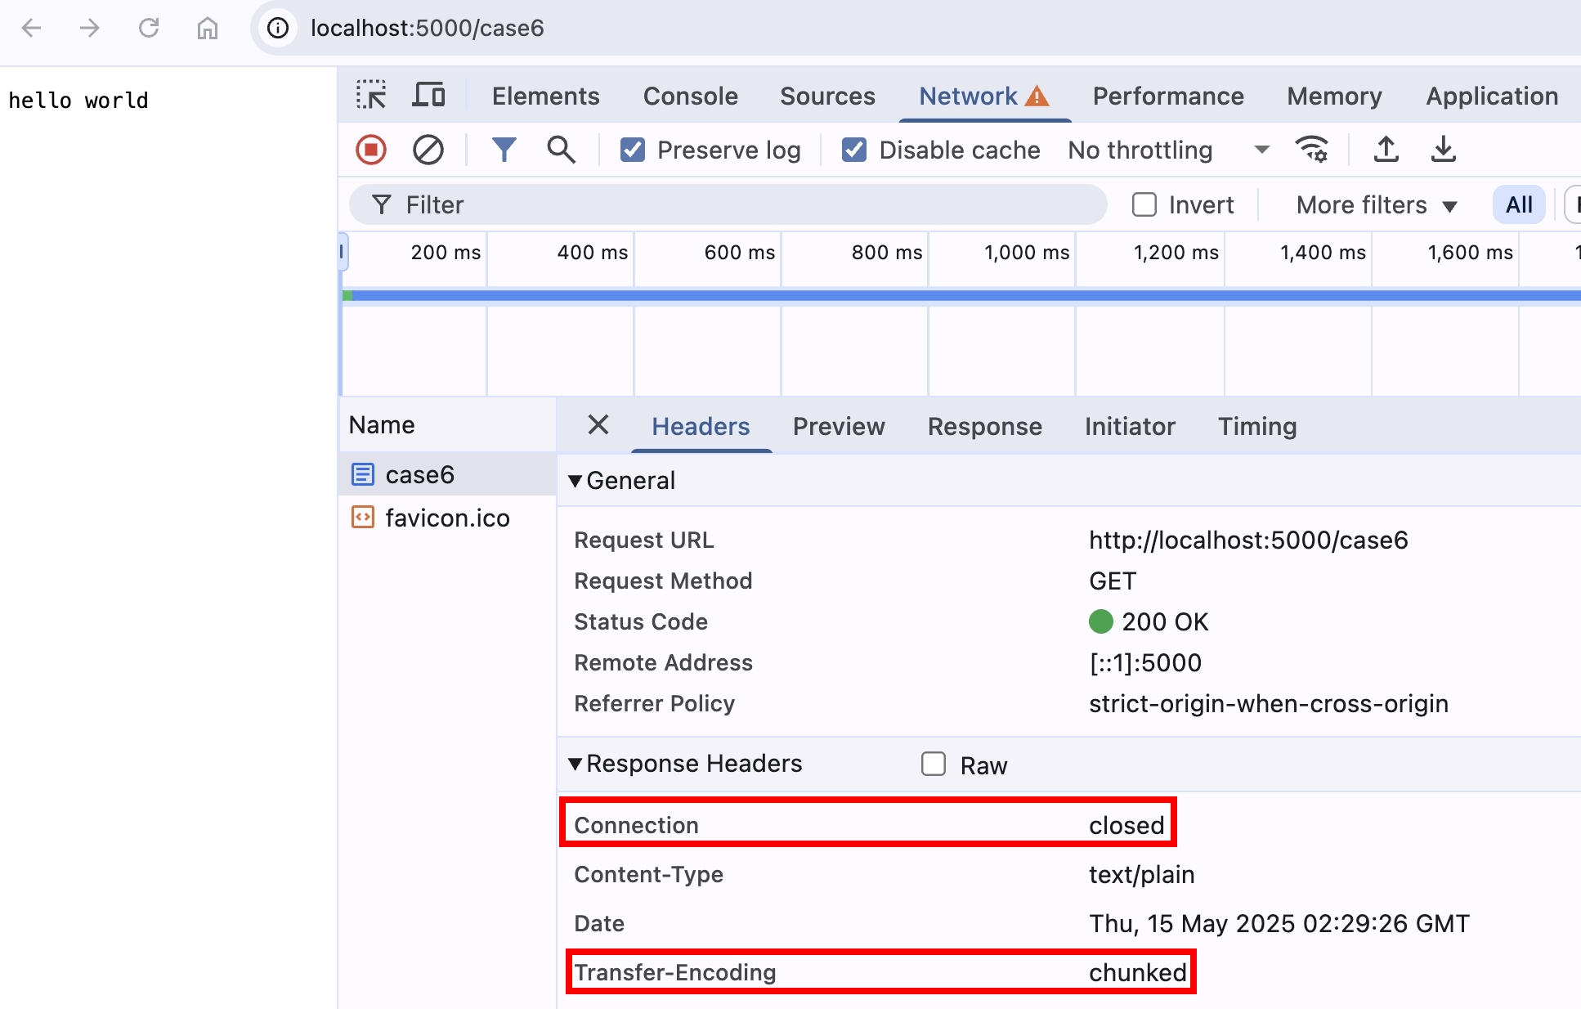Click strict-origin-when-cross-origin referrer policy value
This screenshot has height=1009, width=1581.
pyautogui.click(x=1269, y=703)
